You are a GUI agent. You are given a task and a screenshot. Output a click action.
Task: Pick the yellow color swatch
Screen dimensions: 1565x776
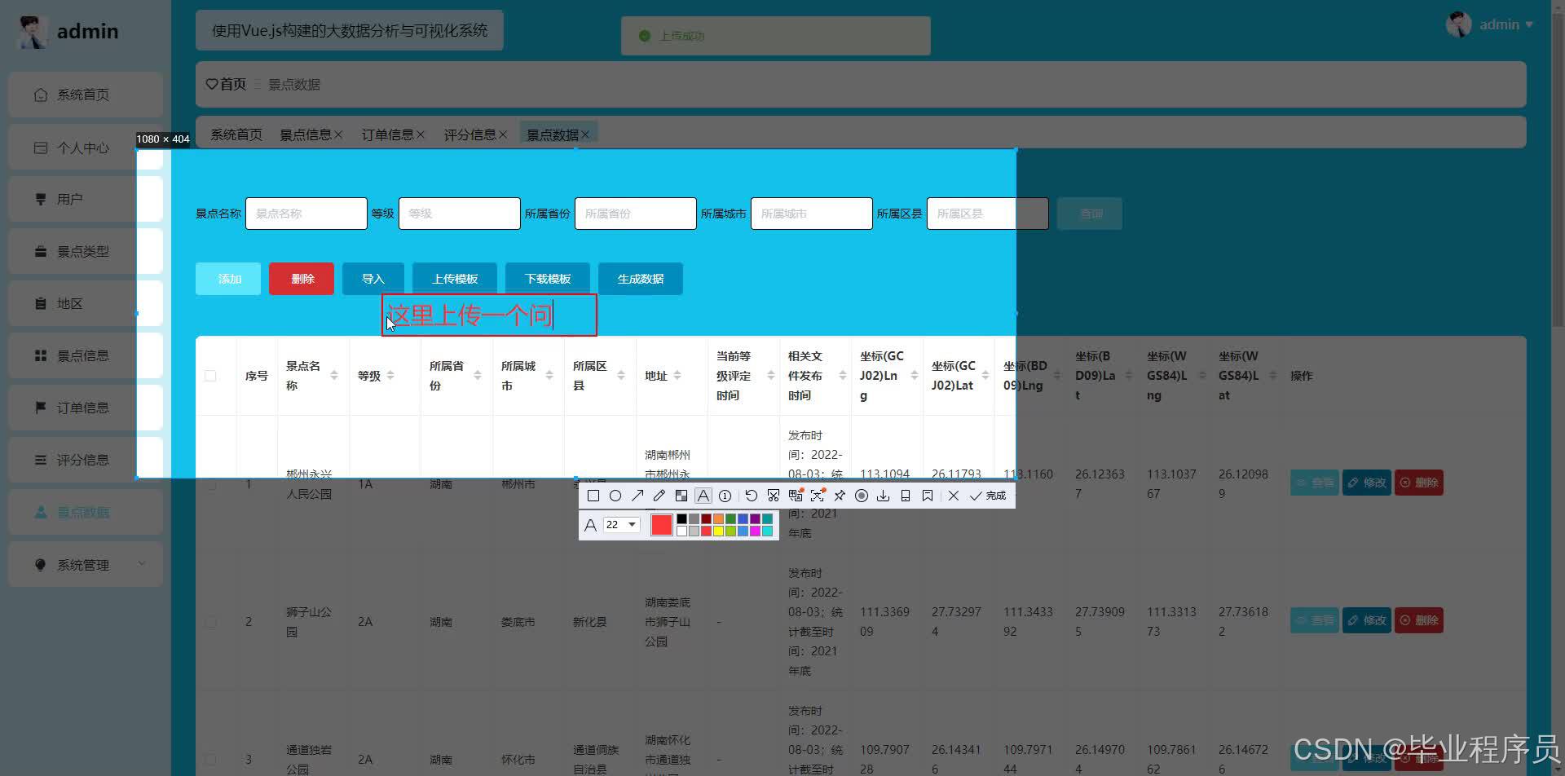coord(718,531)
